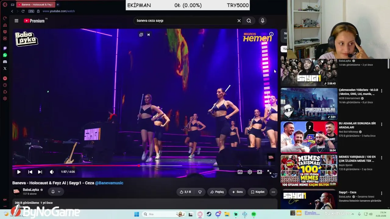The image size is (390, 219).
Task: Open Steam from the taskbar
Action: click(209, 214)
